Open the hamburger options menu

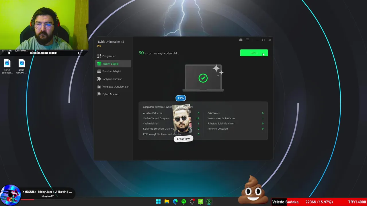[x=247, y=40]
